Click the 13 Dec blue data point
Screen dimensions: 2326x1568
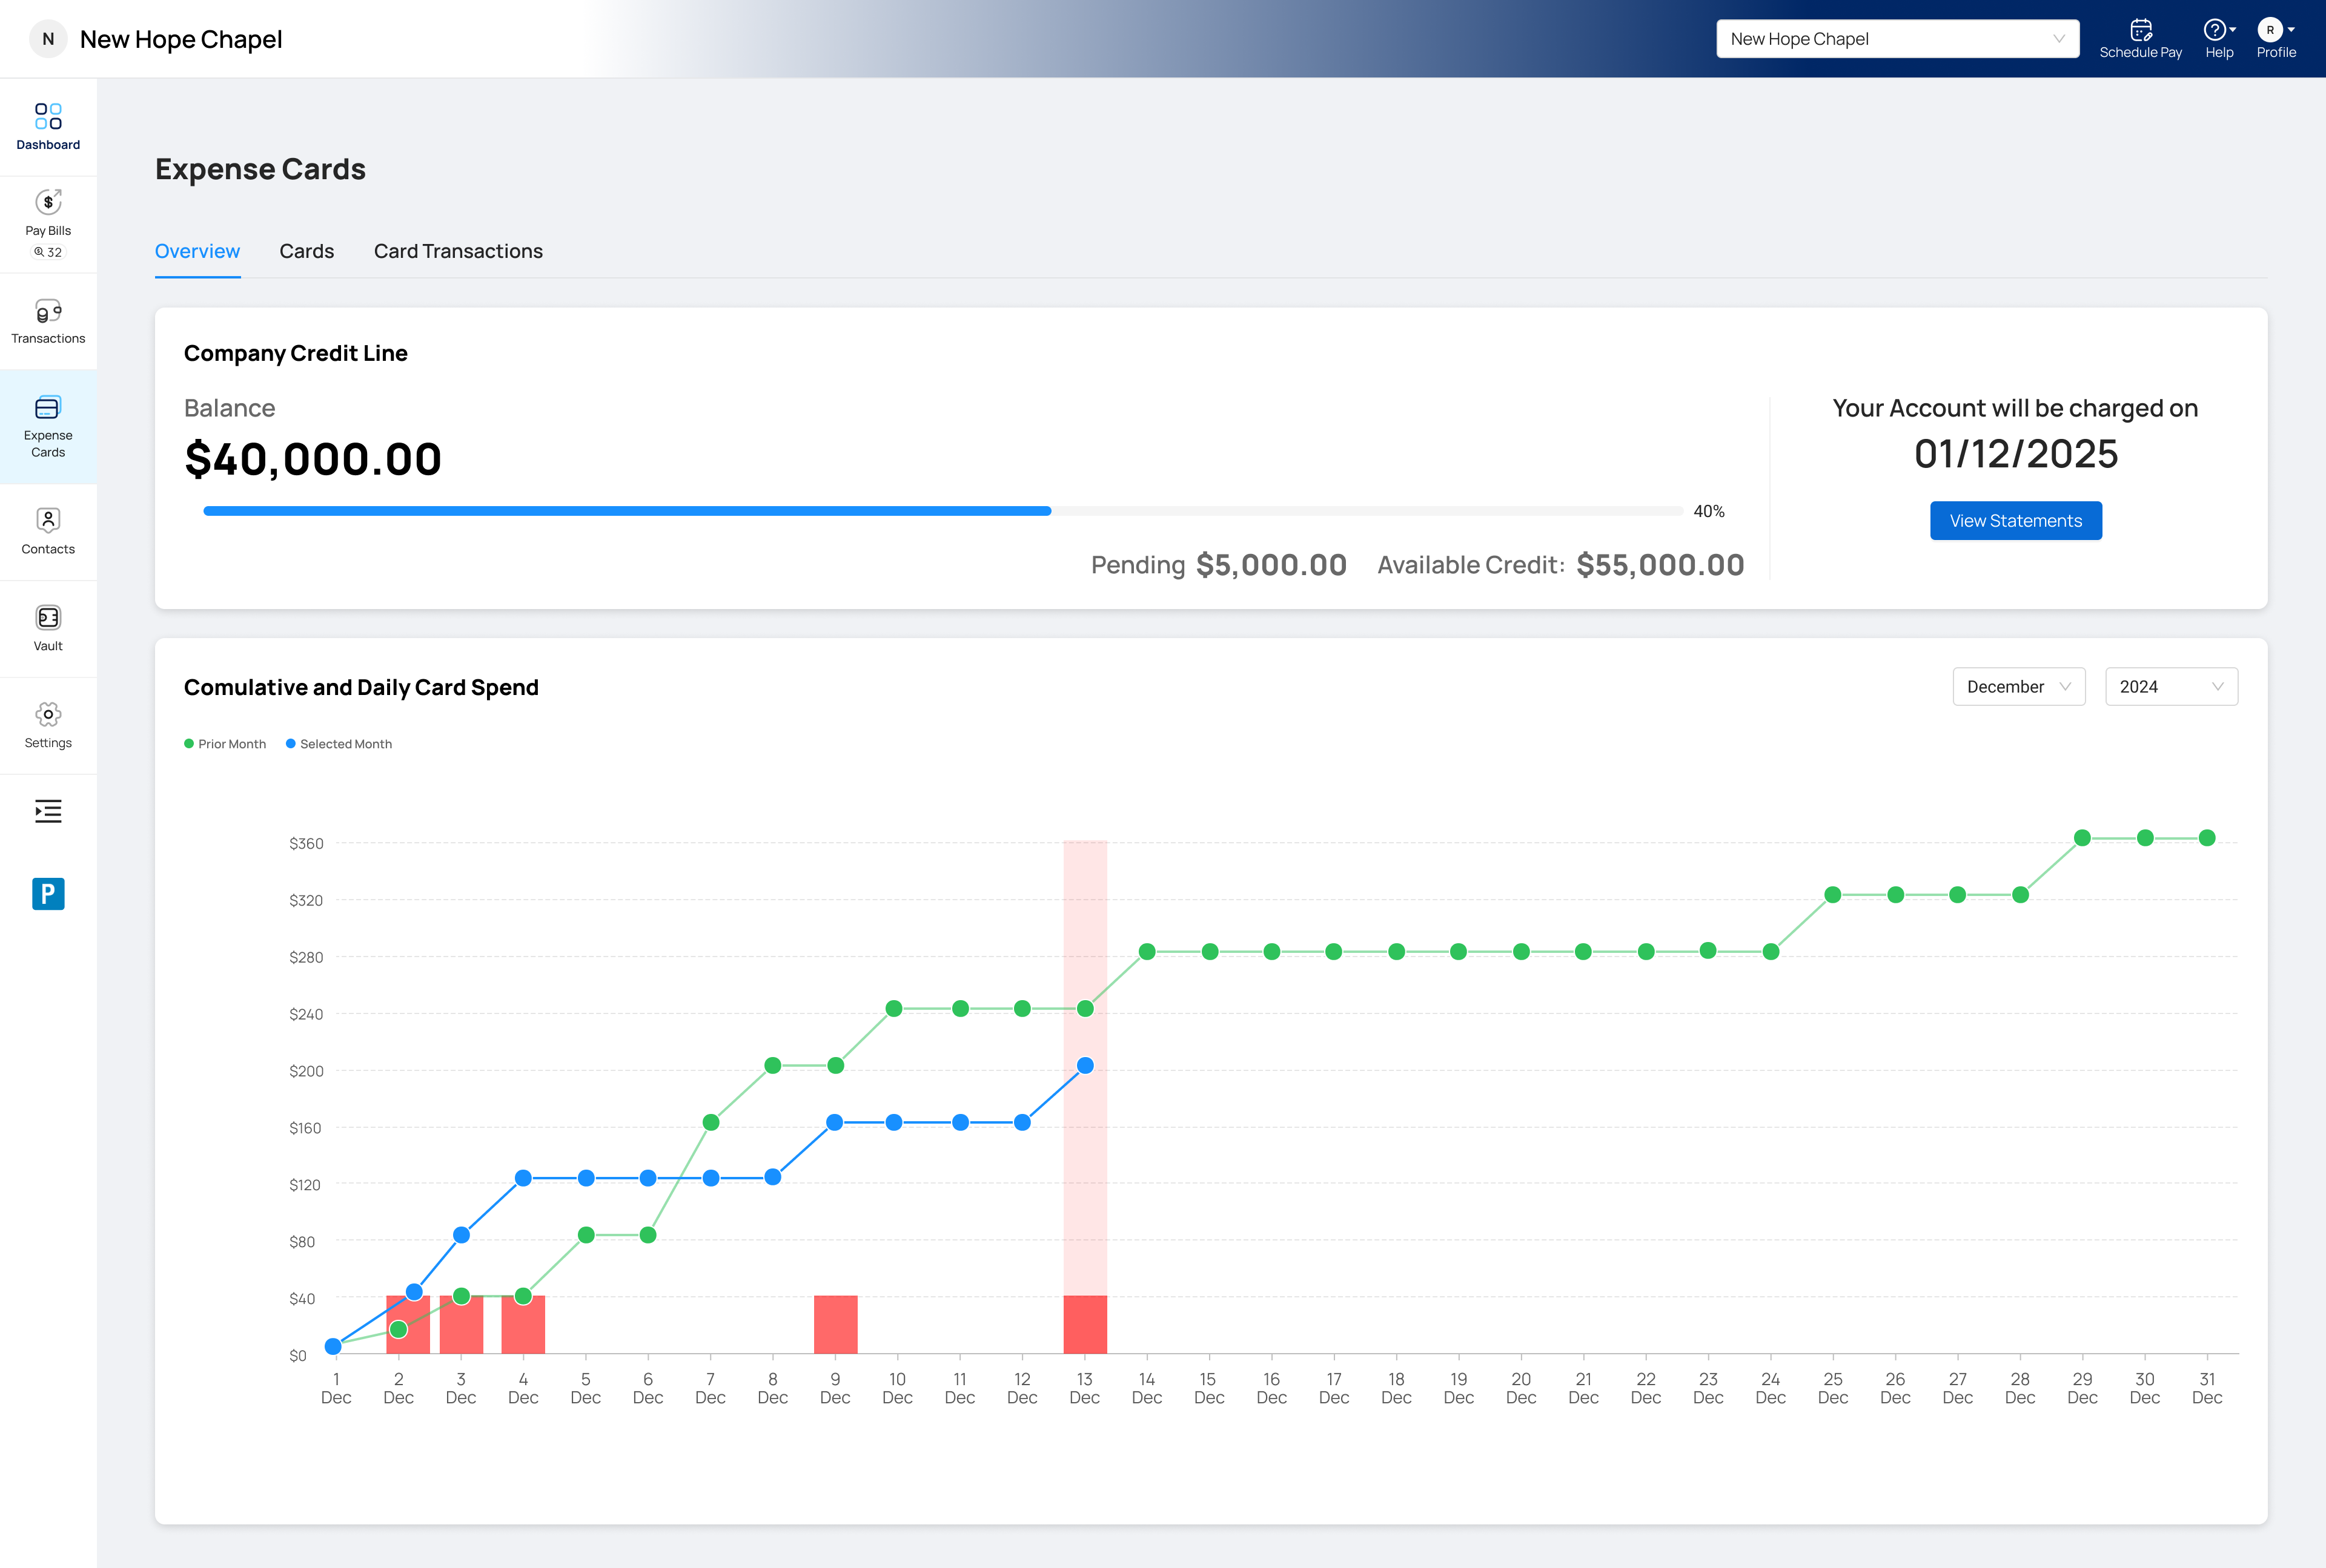coord(1084,1066)
